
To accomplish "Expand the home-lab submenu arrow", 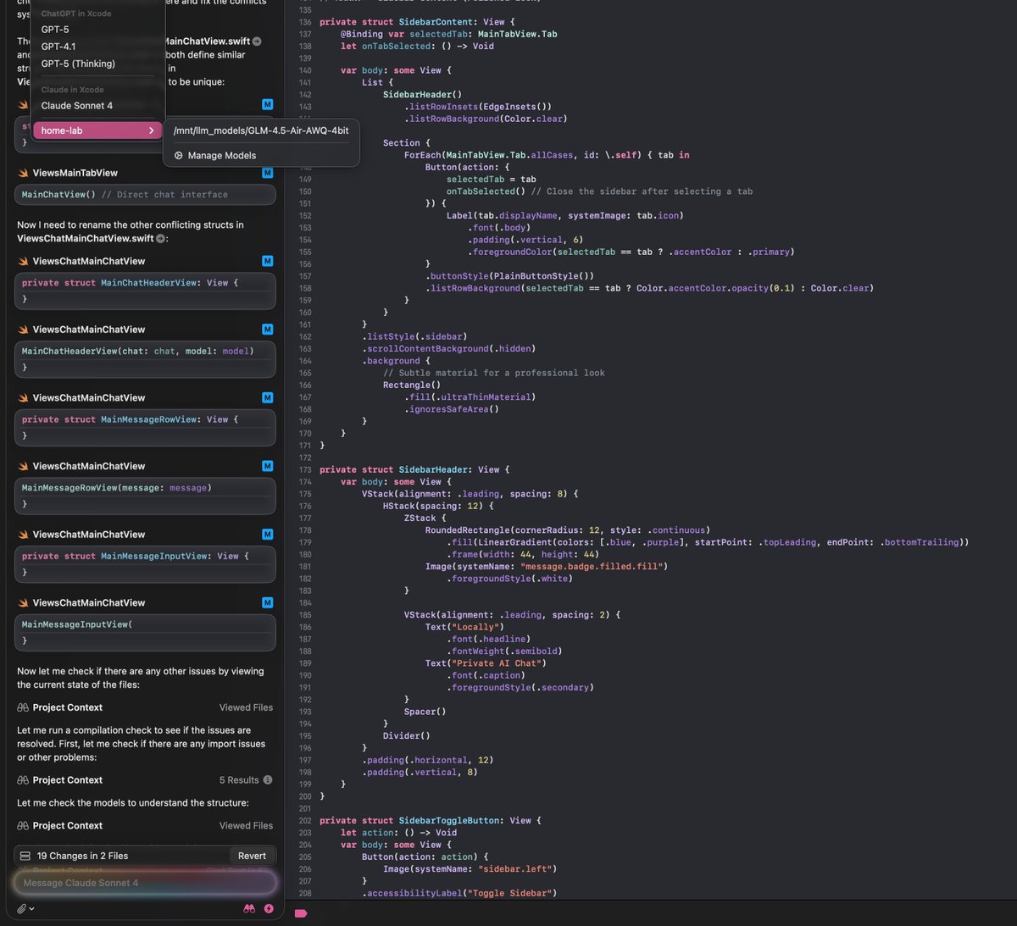I will pos(151,131).
